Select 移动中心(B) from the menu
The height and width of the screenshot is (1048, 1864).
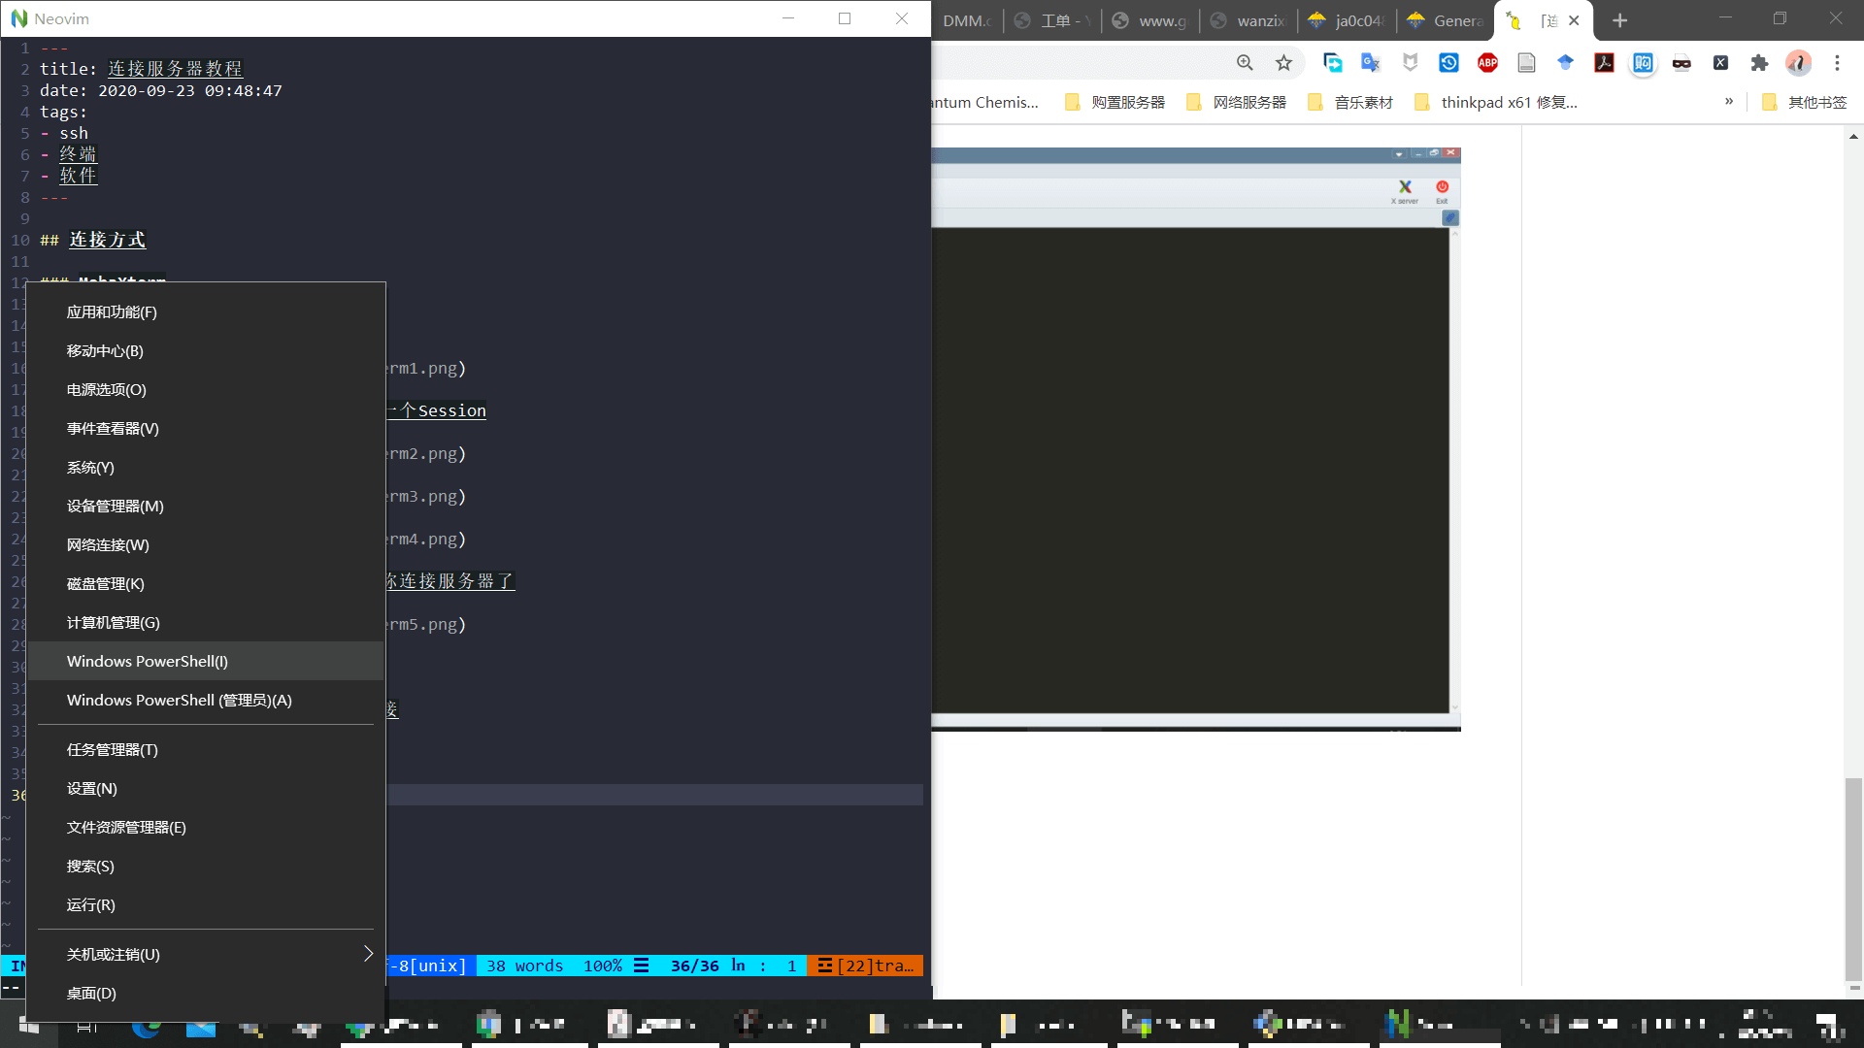207,350
